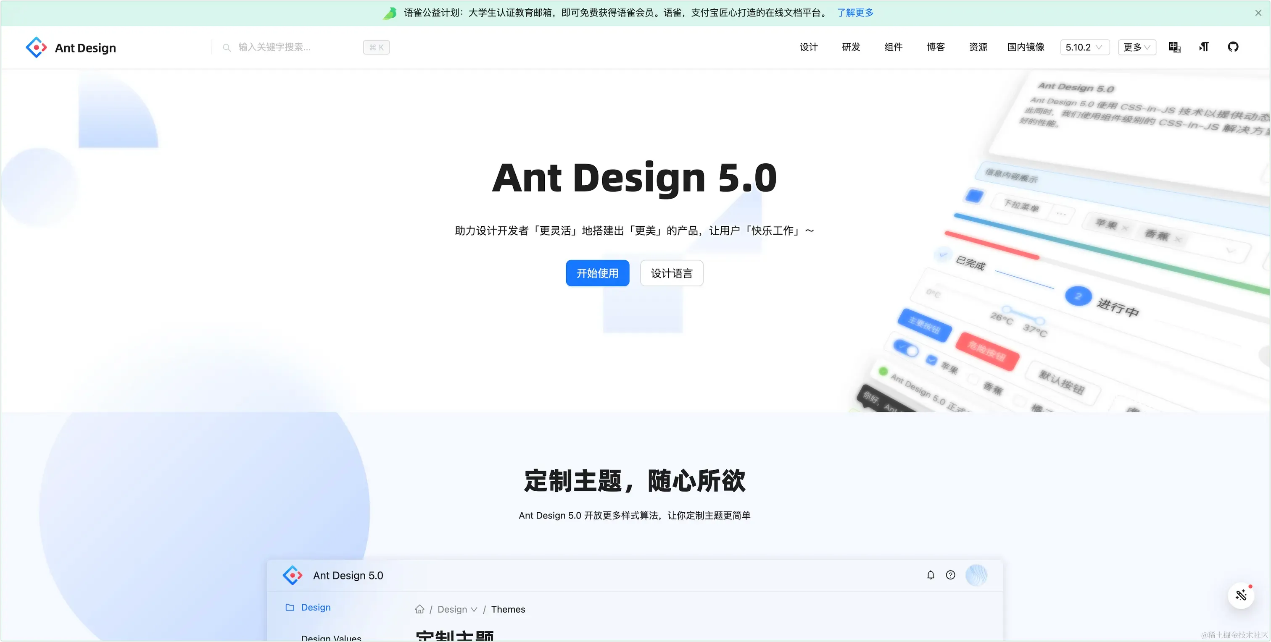Click the user avatar in demo preview
Screen dimensions: 1271x642
(976, 575)
